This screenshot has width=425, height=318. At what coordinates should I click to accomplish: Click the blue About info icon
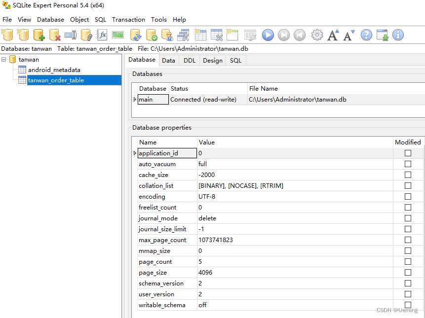click(x=398, y=35)
